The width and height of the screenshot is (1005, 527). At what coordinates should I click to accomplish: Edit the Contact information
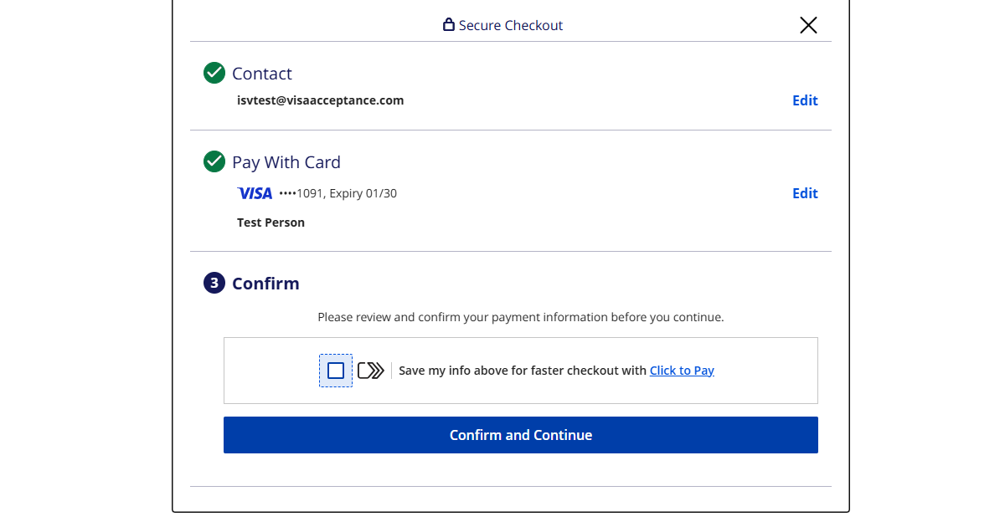[x=805, y=100]
